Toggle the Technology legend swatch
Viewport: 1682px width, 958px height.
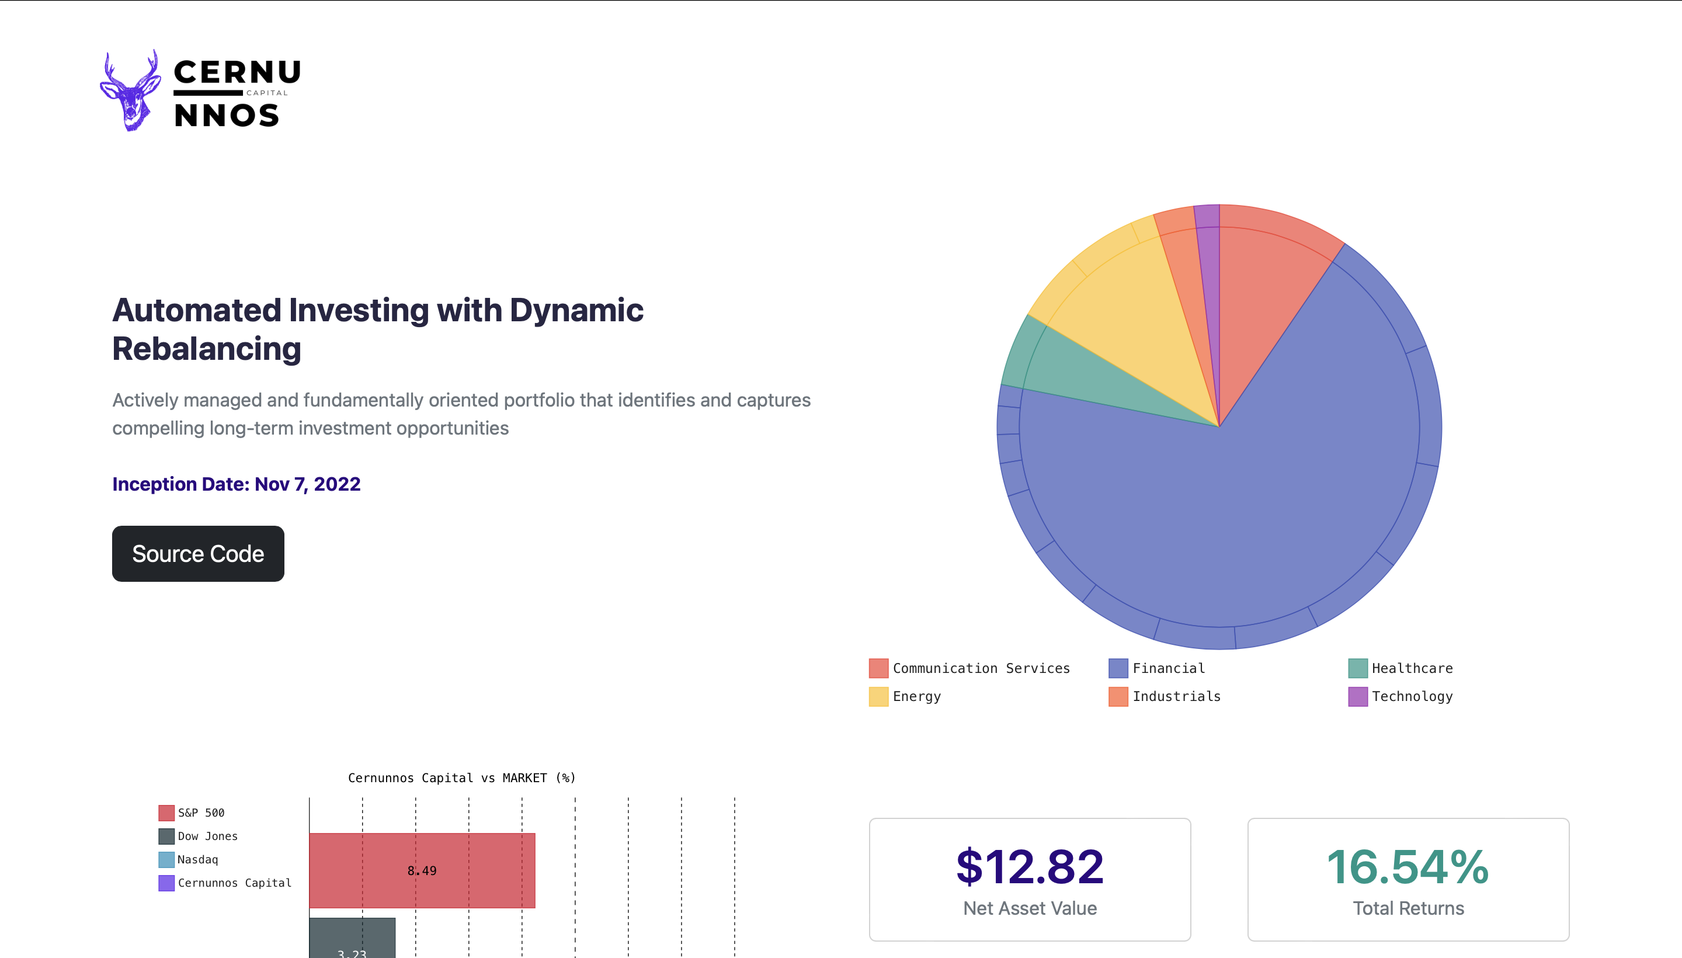1357,696
